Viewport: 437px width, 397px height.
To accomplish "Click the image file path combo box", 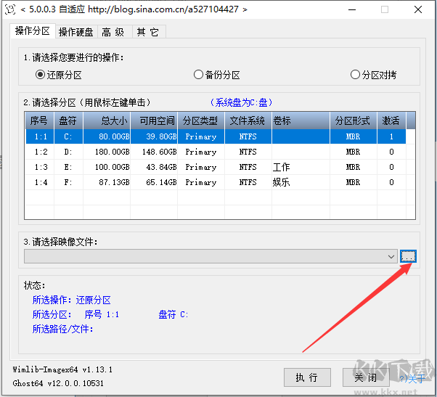I will [x=211, y=256].
